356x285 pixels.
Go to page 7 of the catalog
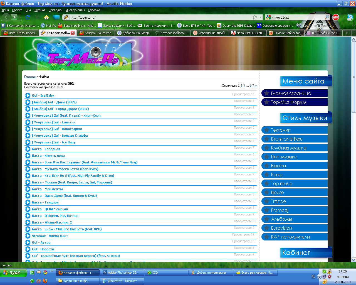point(253,86)
